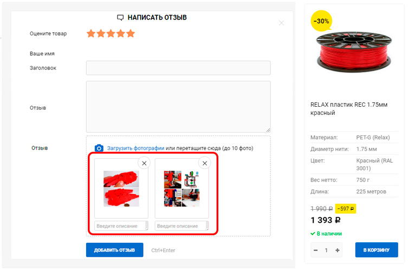408x271 pixels.
Task: Choose the second rating star
Action: pyautogui.click(x=101, y=34)
